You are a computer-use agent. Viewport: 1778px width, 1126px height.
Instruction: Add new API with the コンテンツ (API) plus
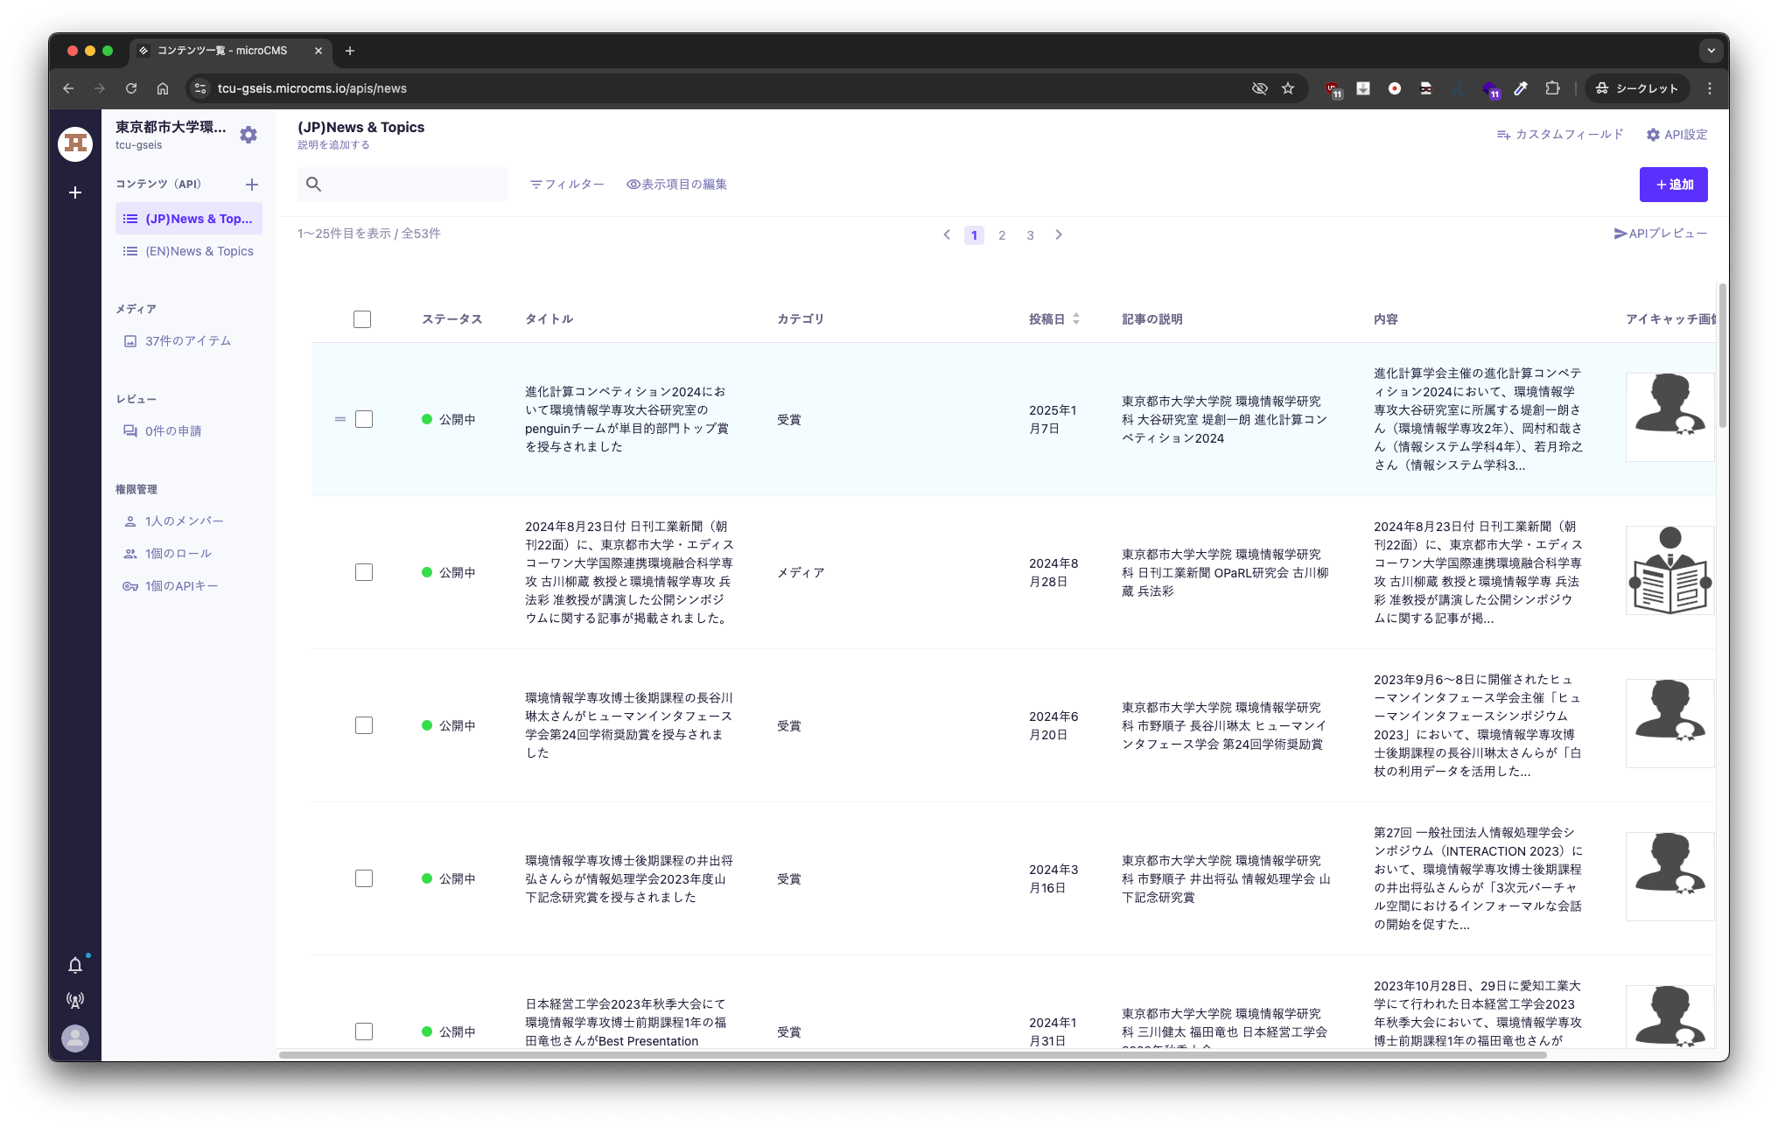tap(252, 185)
